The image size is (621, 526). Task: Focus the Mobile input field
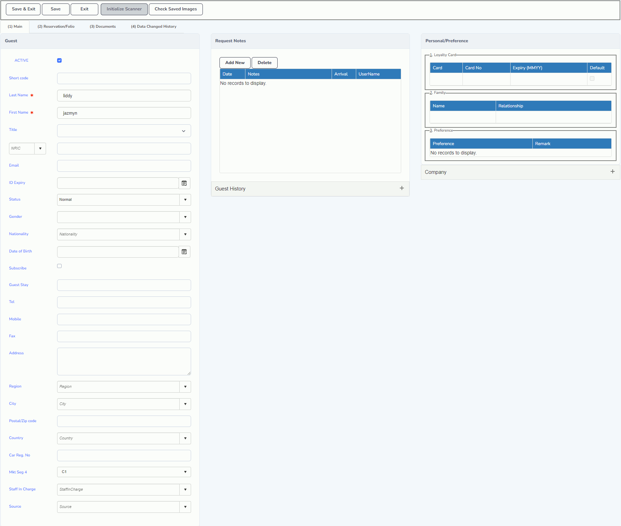click(124, 320)
